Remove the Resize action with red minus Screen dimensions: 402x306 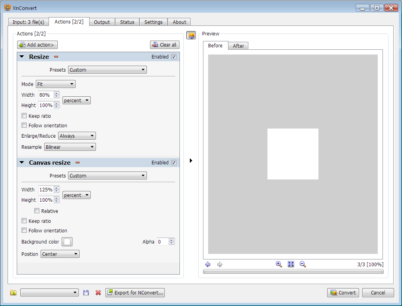(x=56, y=57)
